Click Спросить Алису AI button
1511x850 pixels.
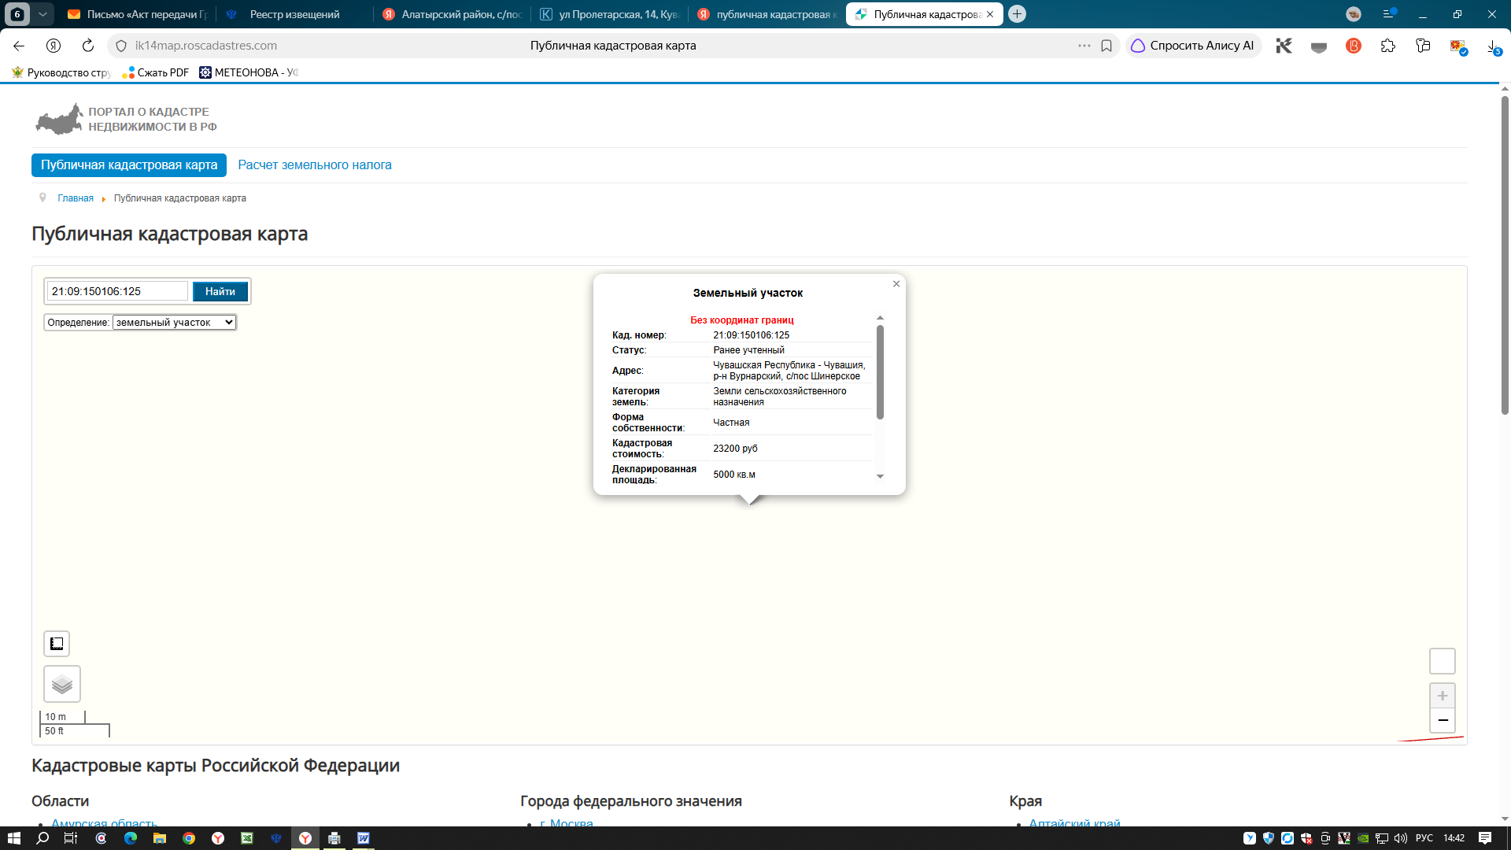click(1193, 46)
